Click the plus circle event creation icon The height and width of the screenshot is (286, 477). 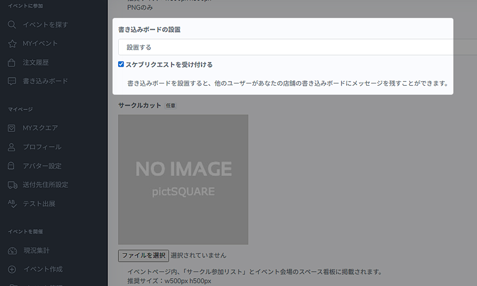tap(12, 269)
